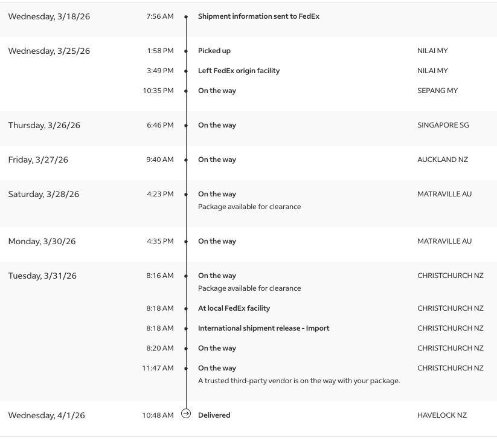The width and height of the screenshot is (497, 440).
Task: Click the AUCKLAND NZ location text
Action: point(442,160)
